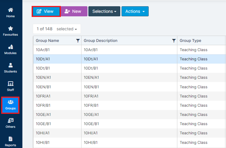Select the Groups sidebar item
This screenshot has width=226, height=148.
[10, 105]
